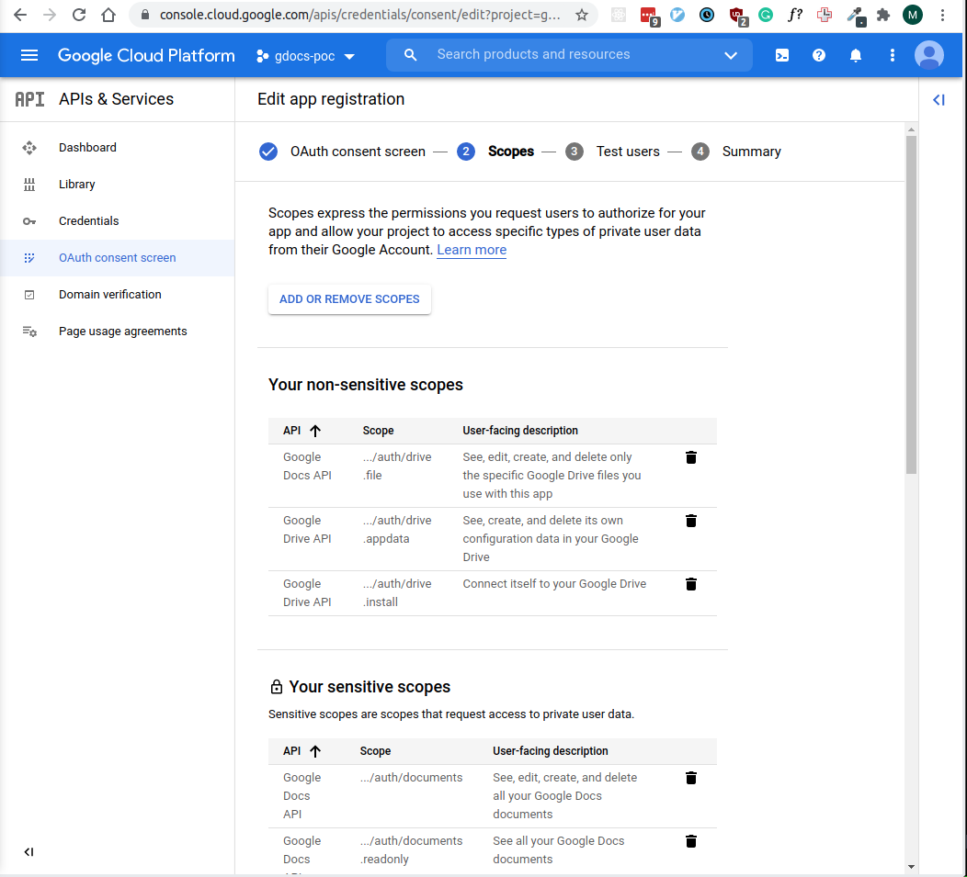Delete the auth/documents.readonly scope
Screen dimensions: 967x877
[x=690, y=841]
